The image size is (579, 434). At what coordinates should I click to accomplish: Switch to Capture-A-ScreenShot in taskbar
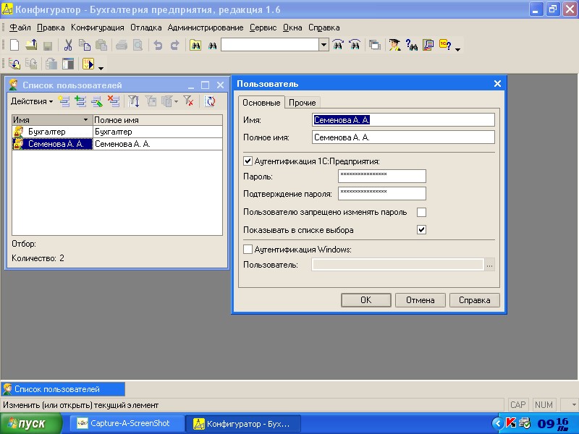[128, 423]
